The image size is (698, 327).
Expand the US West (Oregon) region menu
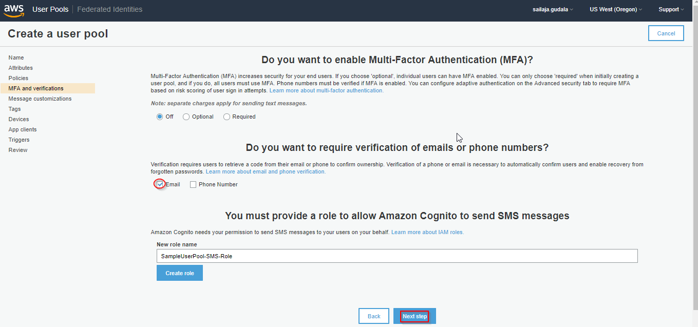[615, 10]
